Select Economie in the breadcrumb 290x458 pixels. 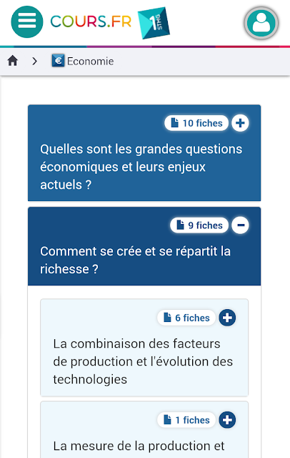(x=90, y=62)
